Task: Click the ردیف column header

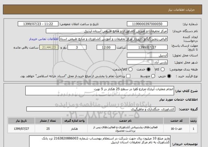Action: [x=194, y=121]
